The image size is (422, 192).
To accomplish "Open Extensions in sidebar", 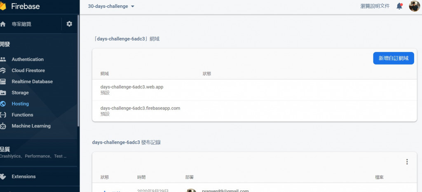I will (x=23, y=176).
